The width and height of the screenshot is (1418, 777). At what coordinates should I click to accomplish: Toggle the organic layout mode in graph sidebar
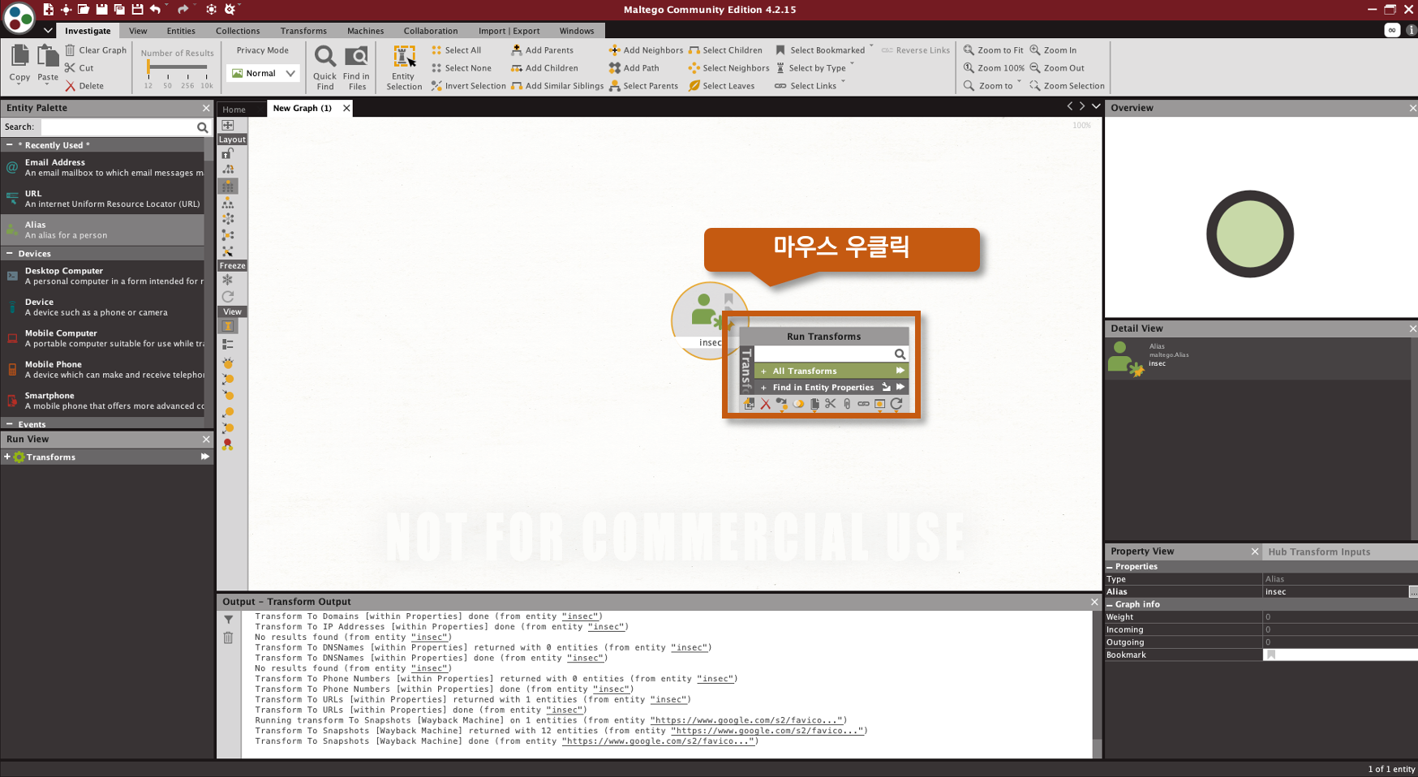[x=228, y=235]
